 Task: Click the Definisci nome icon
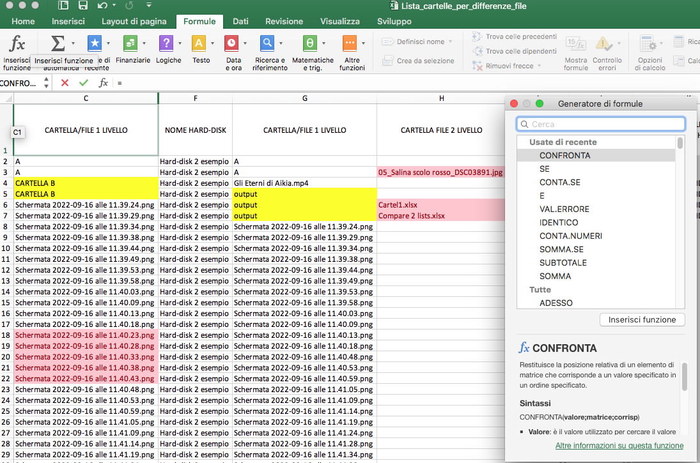pos(387,42)
